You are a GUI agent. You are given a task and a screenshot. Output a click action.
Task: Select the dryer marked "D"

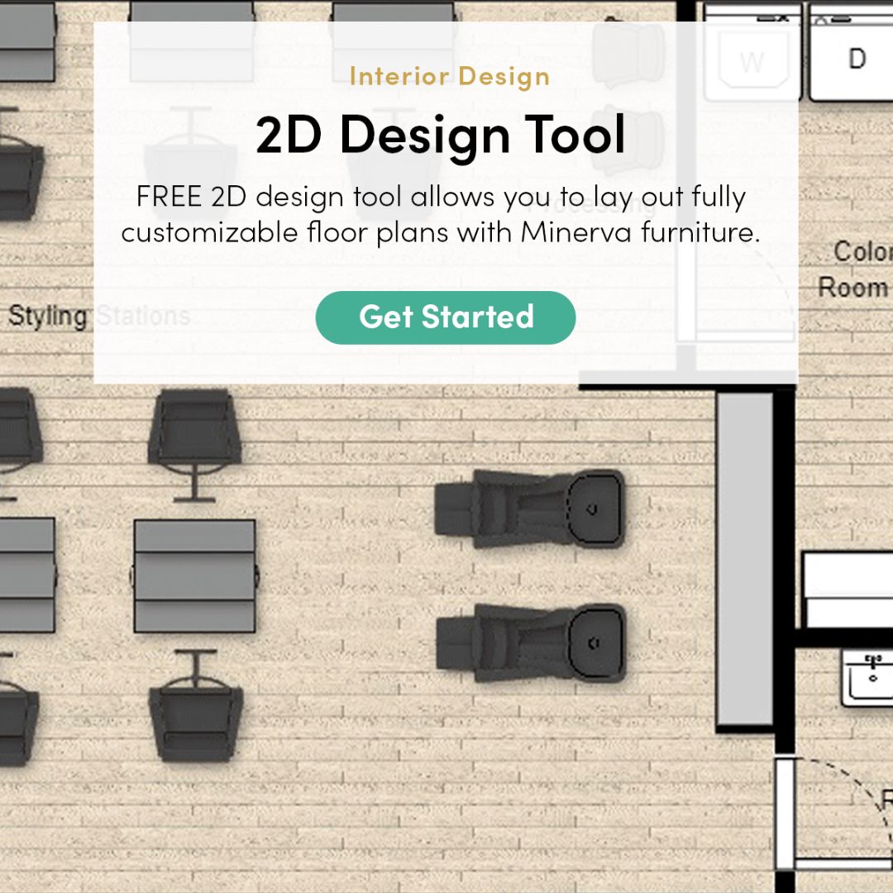[x=852, y=52]
